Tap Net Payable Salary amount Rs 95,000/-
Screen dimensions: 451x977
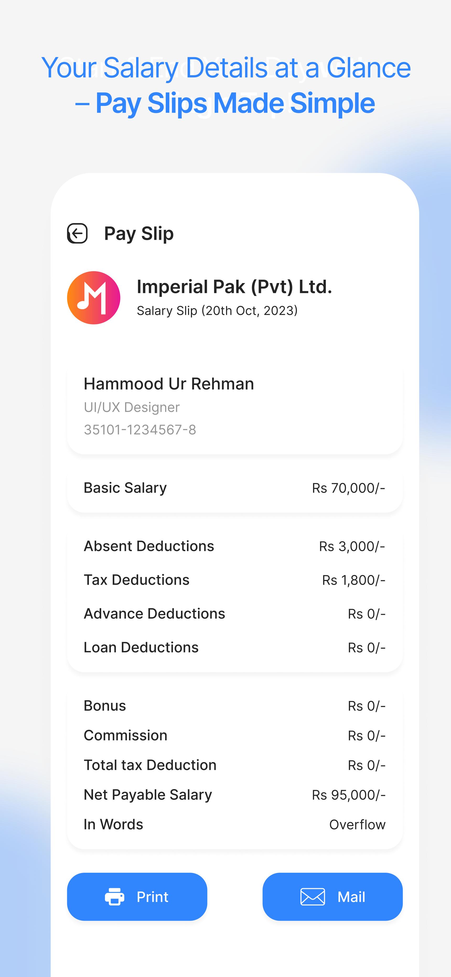(349, 795)
